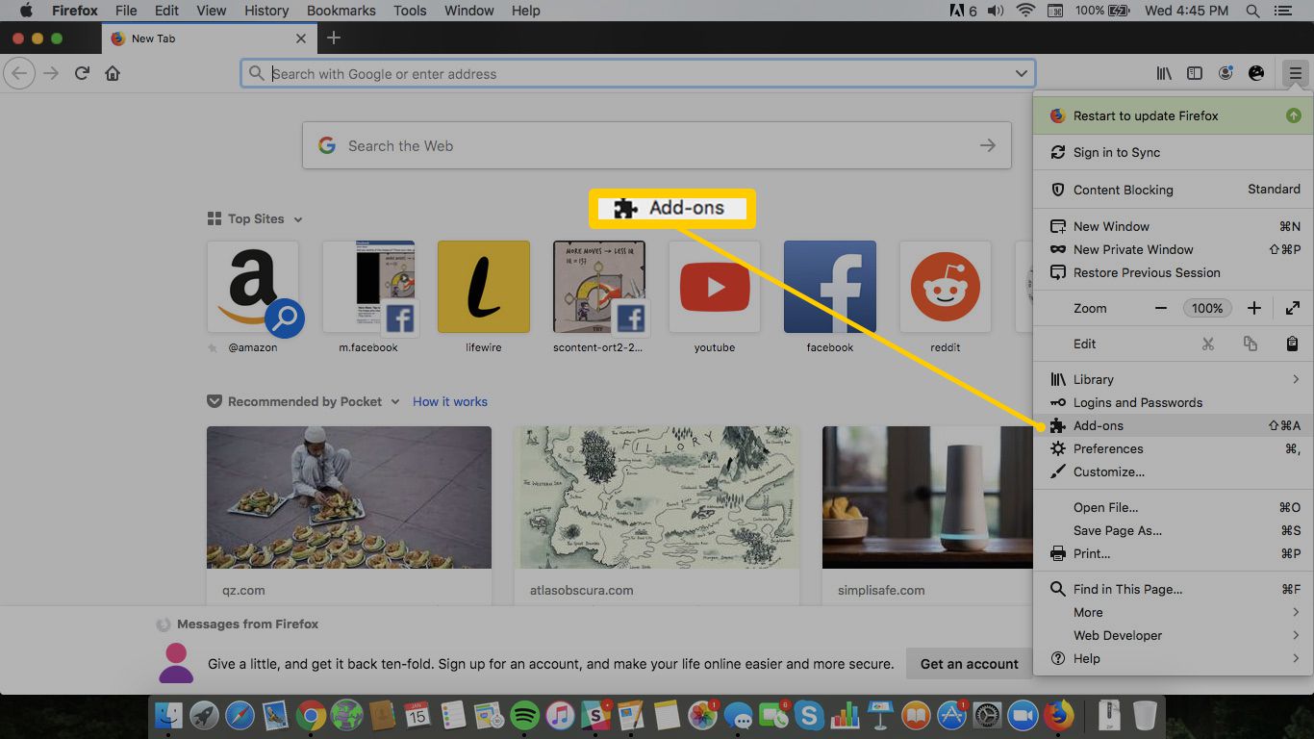This screenshot has height=739, width=1314.
Task: Open the atlasobscura.com Pocket story
Action: [657, 515]
